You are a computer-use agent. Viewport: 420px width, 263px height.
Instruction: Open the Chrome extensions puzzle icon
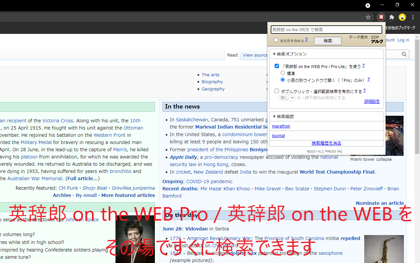click(391, 17)
